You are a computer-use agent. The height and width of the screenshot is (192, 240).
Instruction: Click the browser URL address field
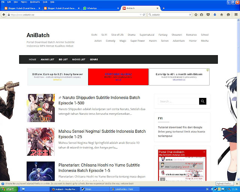tap(75, 15)
